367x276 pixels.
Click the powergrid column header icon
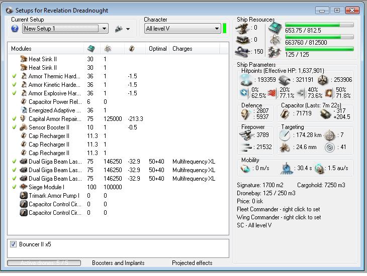(108, 49)
